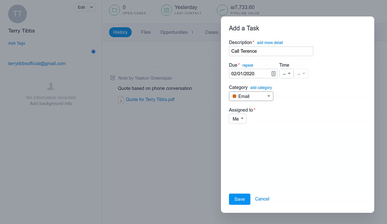
Task: Expand the arrow next to Edit button
Action: click(92, 7)
